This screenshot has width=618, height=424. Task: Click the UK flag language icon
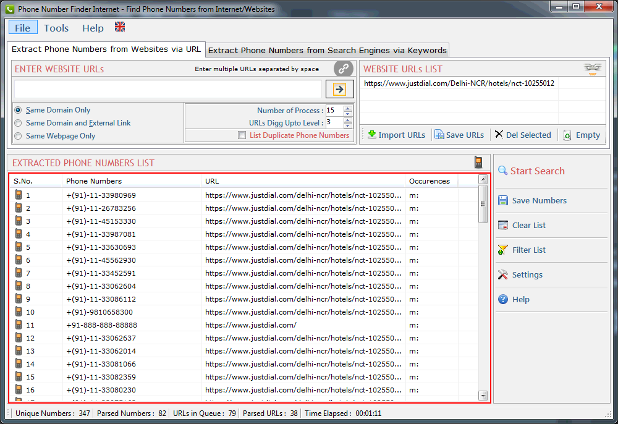point(120,27)
